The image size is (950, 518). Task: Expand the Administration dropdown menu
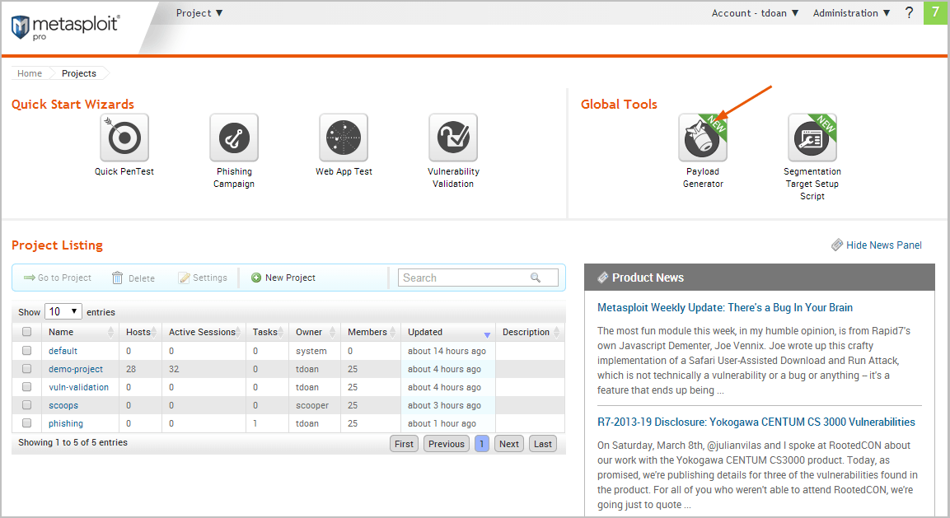point(851,13)
